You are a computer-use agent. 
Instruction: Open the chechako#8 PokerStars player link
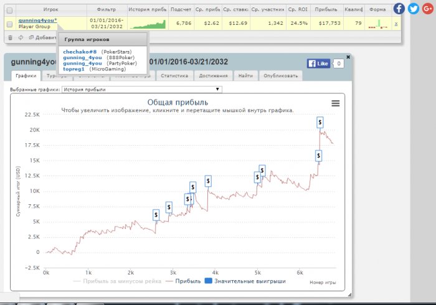[x=79, y=52]
